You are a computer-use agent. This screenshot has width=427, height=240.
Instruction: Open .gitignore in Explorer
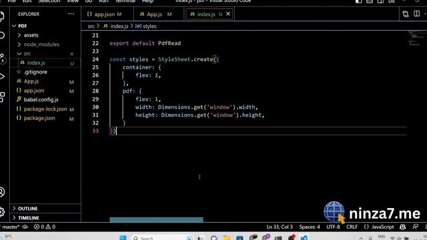coord(45,72)
